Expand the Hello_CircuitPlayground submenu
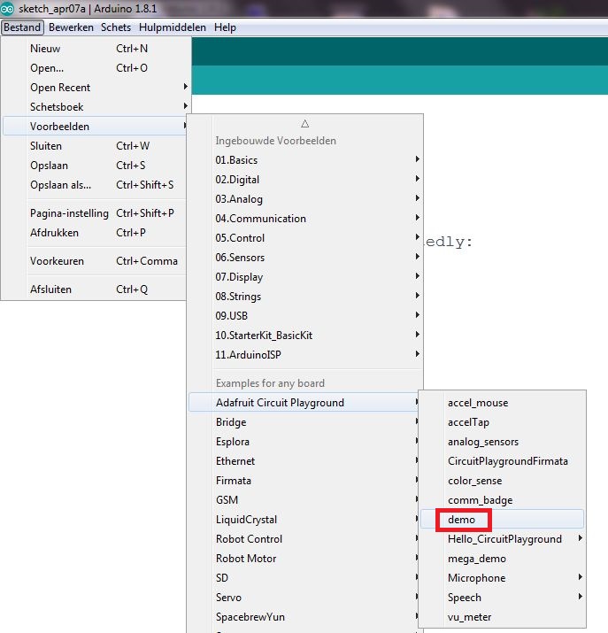Screen dimensions: 608x633 click(502, 539)
